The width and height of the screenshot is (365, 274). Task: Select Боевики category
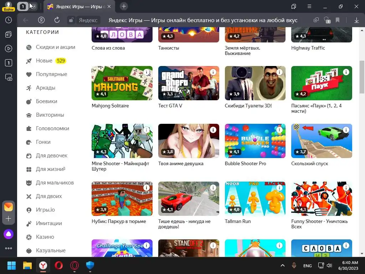(x=41, y=101)
